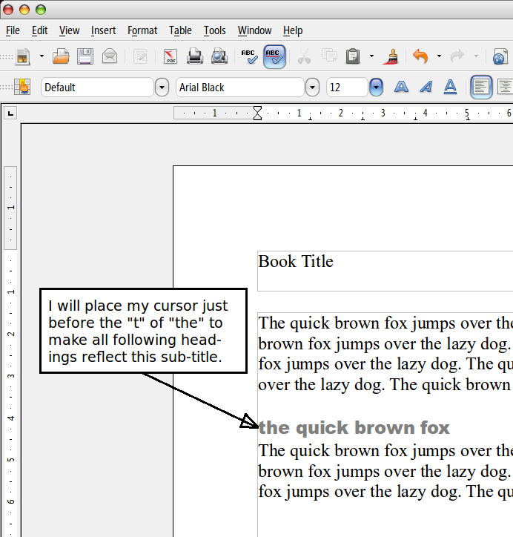Expand the paragraph style dropdown showing Default

click(x=162, y=88)
